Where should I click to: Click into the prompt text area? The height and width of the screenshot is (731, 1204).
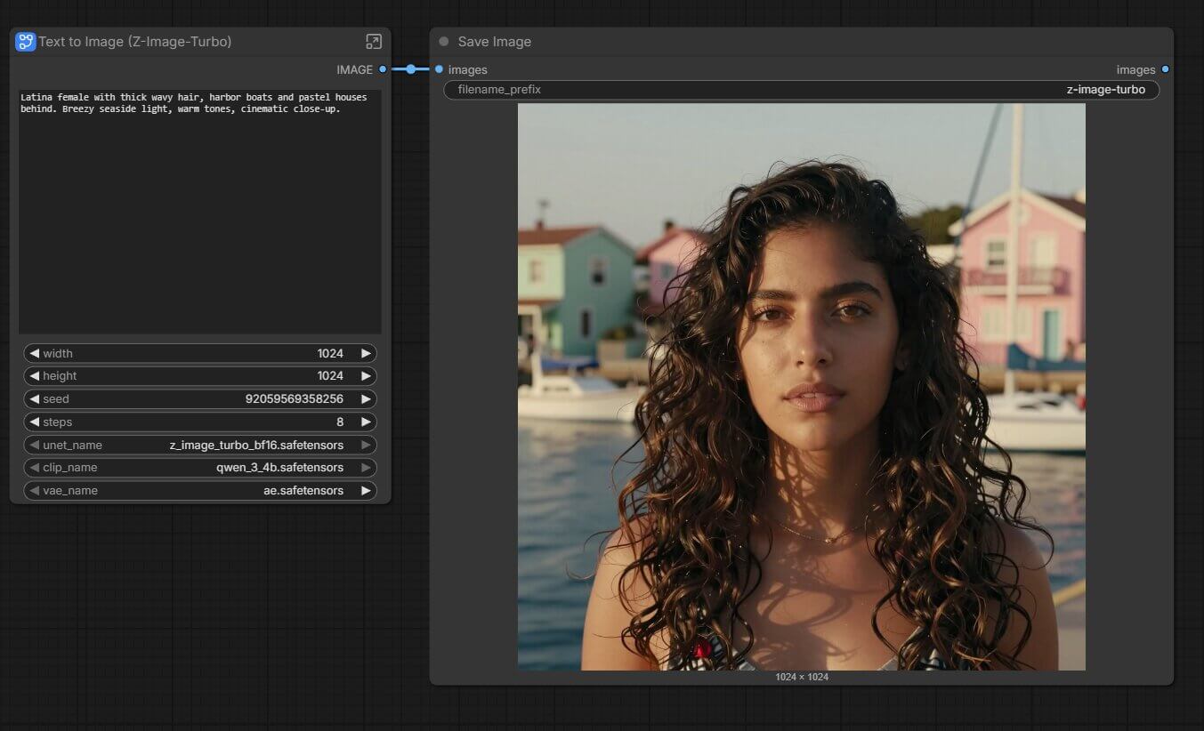(x=200, y=212)
